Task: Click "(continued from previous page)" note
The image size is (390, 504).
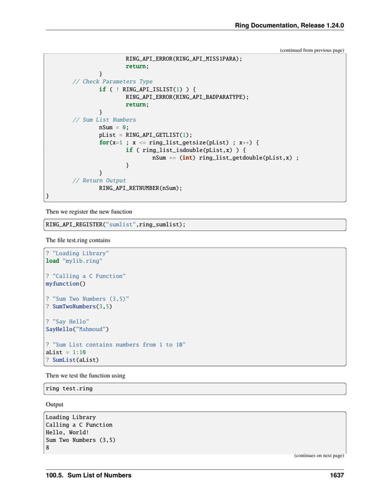Action: [312, 50]
